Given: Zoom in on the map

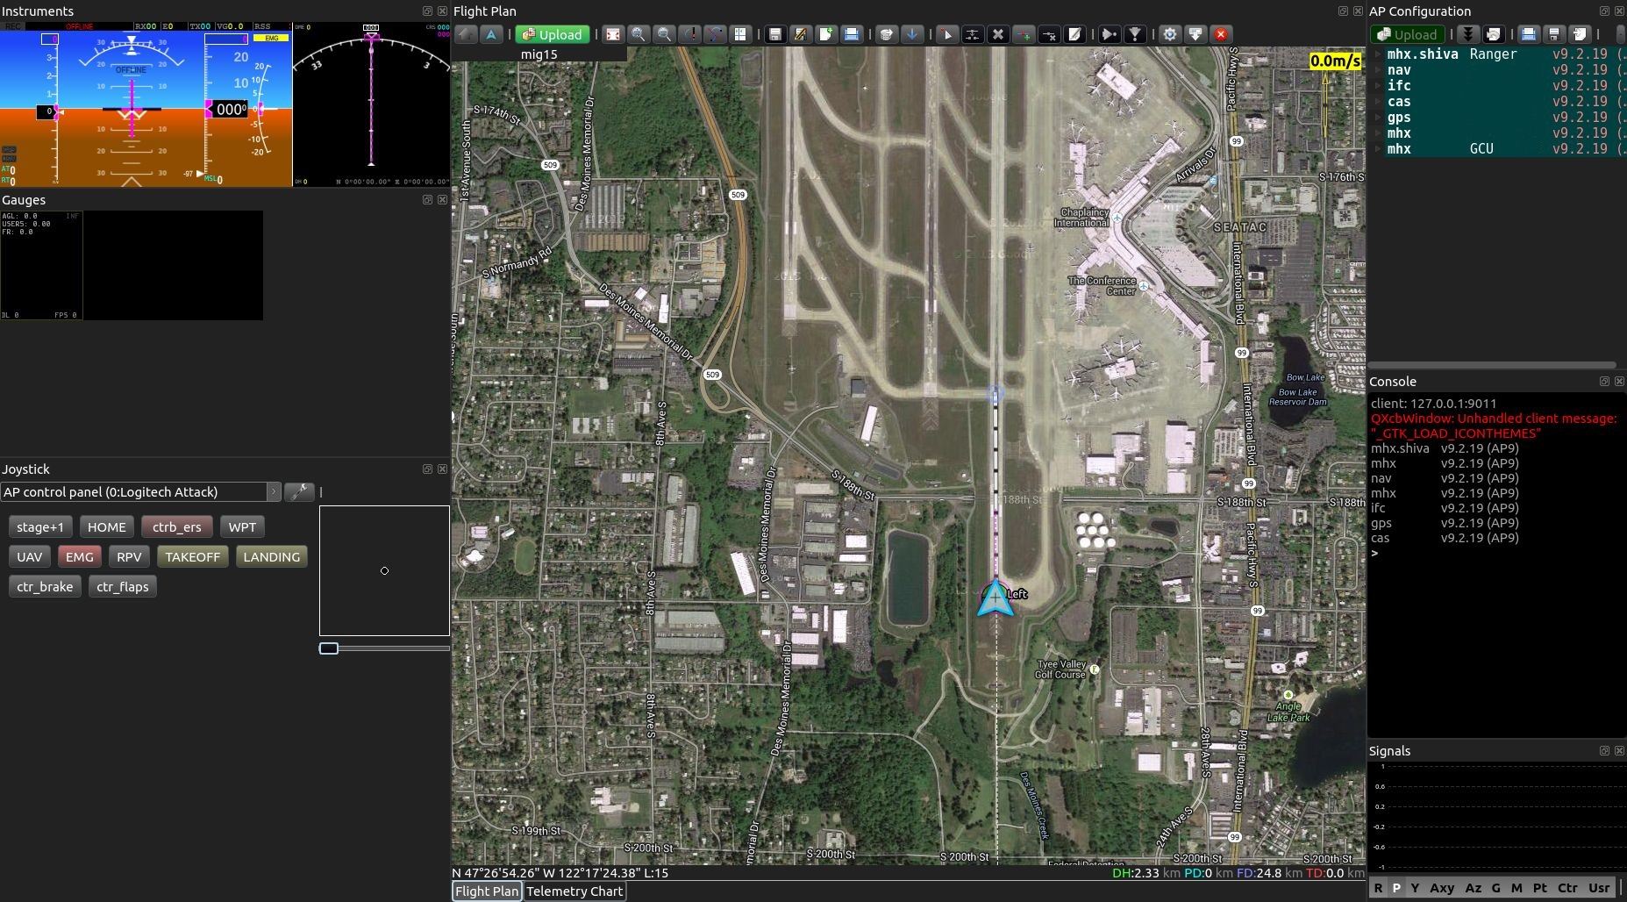Looking at the screenshot, I should (639, 34).
